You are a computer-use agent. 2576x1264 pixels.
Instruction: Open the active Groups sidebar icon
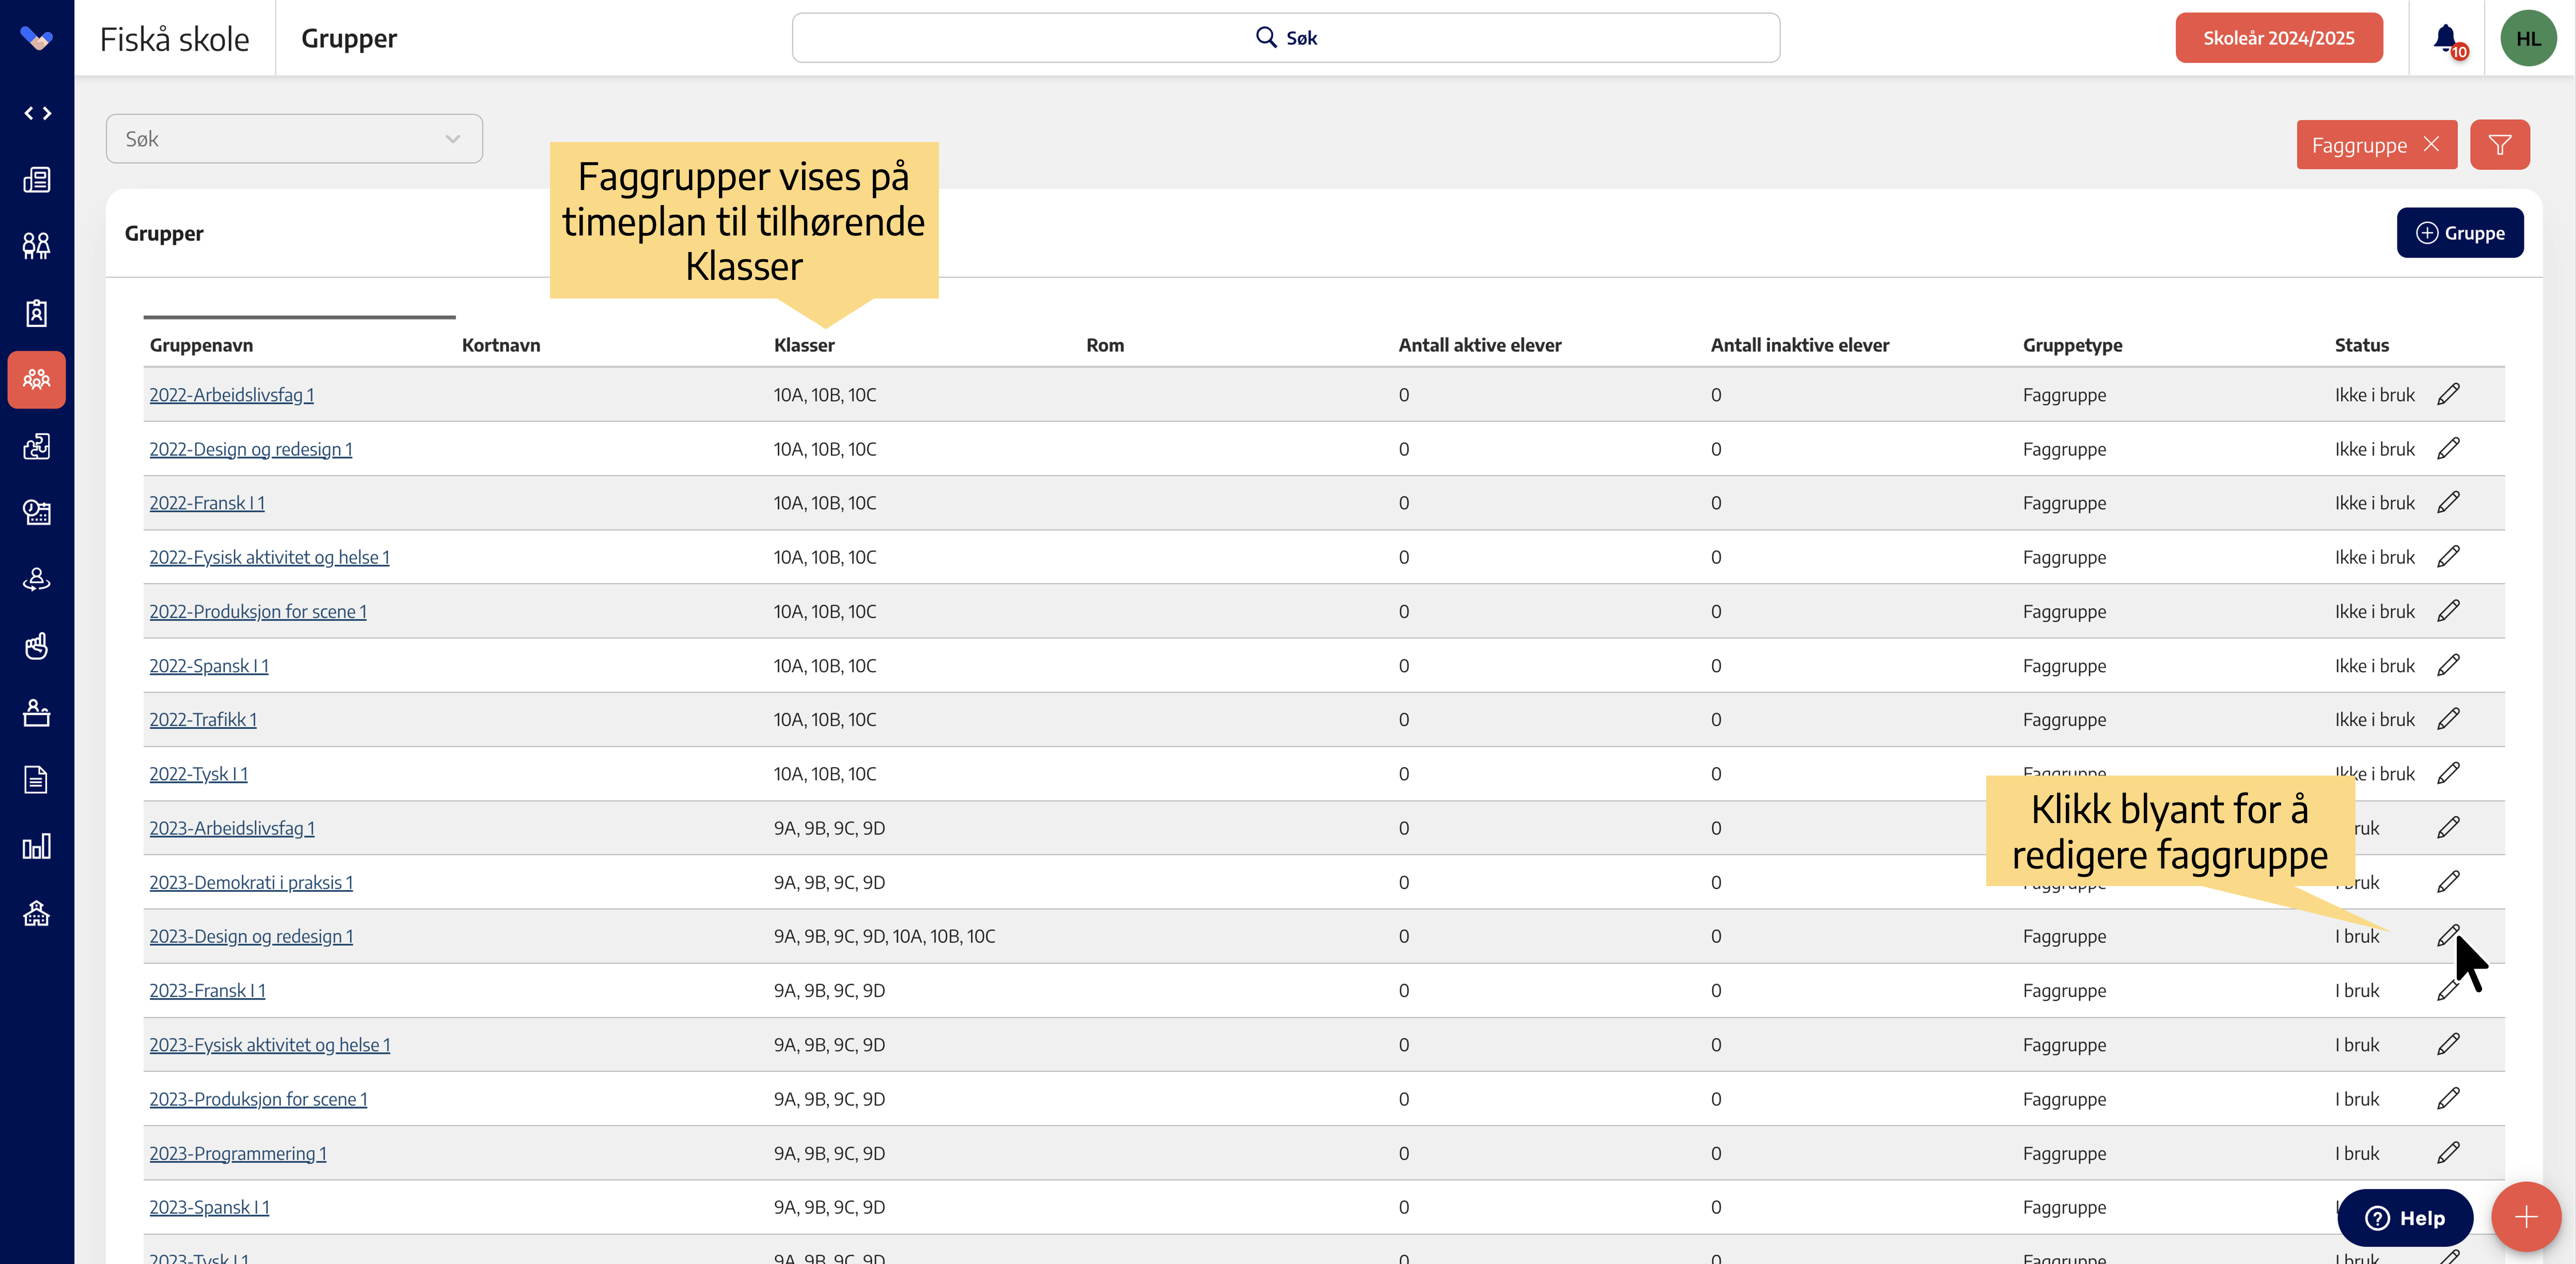37,380
